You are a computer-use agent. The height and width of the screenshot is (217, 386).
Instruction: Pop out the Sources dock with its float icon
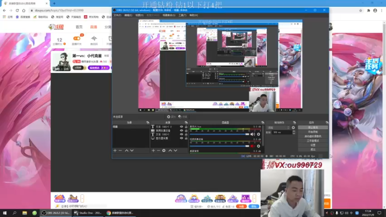point(186,122)
